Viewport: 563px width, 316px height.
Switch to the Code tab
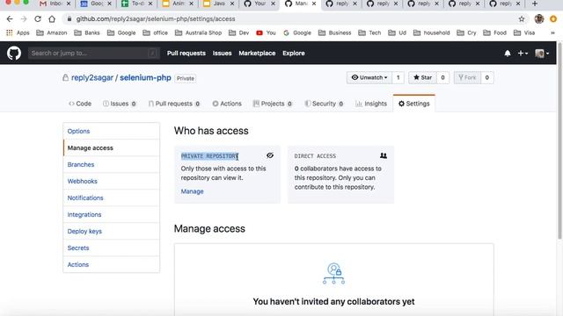tap(80, 104)
